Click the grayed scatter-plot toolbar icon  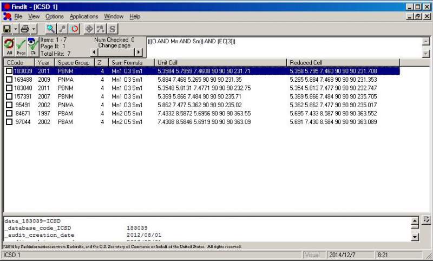(101, 29)
